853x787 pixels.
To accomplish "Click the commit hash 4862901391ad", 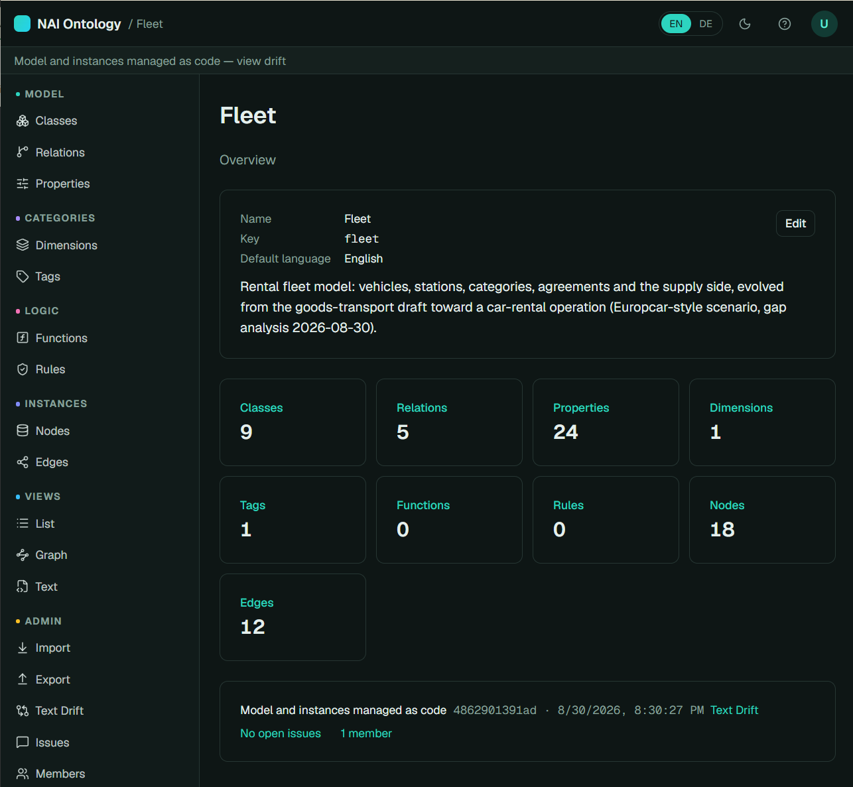I will [495, 710].
